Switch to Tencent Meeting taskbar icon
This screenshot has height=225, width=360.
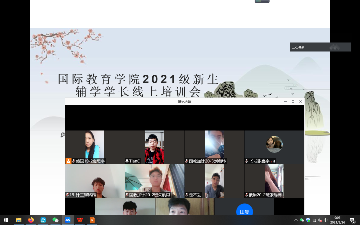[x=68, y=220]
